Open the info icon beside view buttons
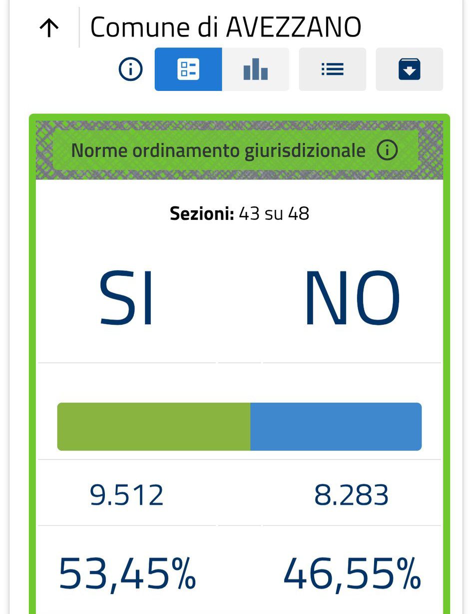 pos(131,69)
